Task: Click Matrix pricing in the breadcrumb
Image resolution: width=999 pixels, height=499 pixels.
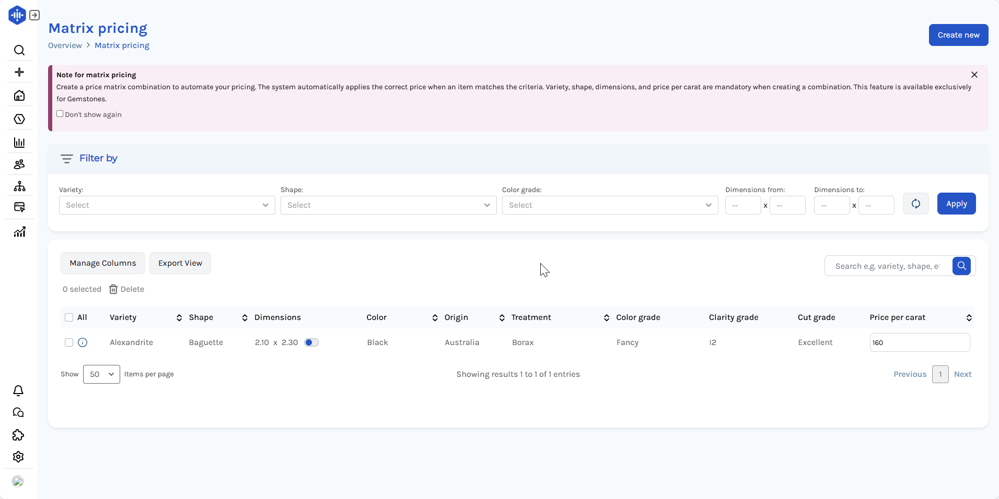Action: [122, 45]
